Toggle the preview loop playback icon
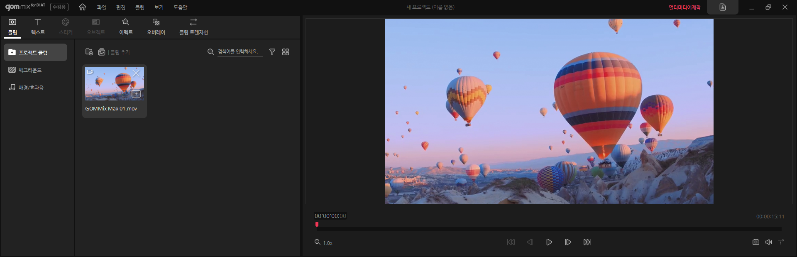 [781, 242]
